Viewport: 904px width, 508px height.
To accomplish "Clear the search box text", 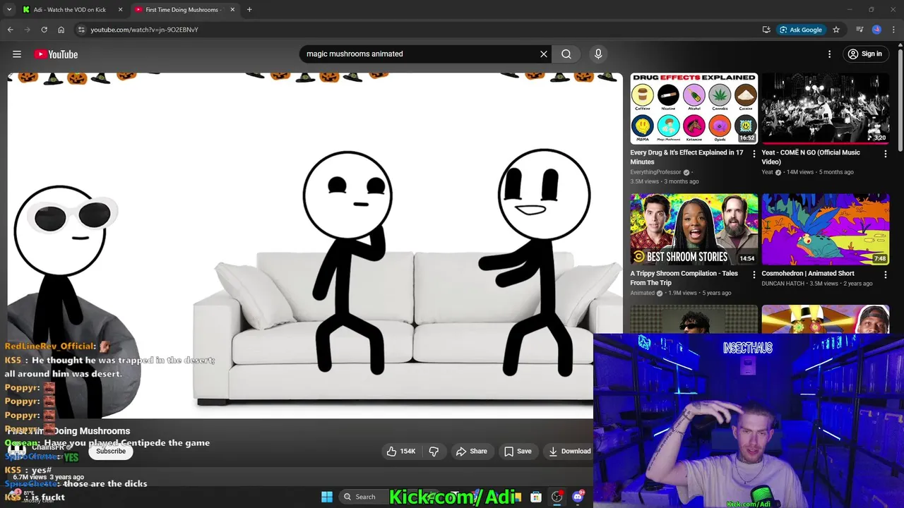I will 544,54.
